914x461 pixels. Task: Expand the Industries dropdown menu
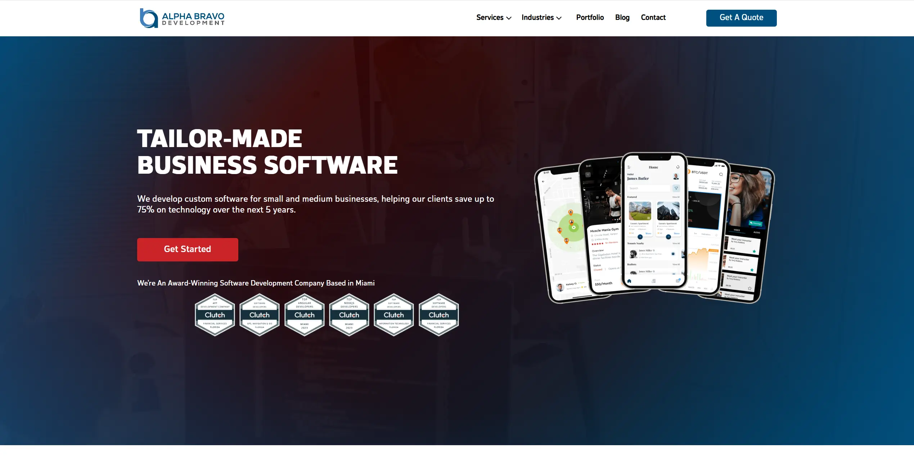[x=540, y=18]
